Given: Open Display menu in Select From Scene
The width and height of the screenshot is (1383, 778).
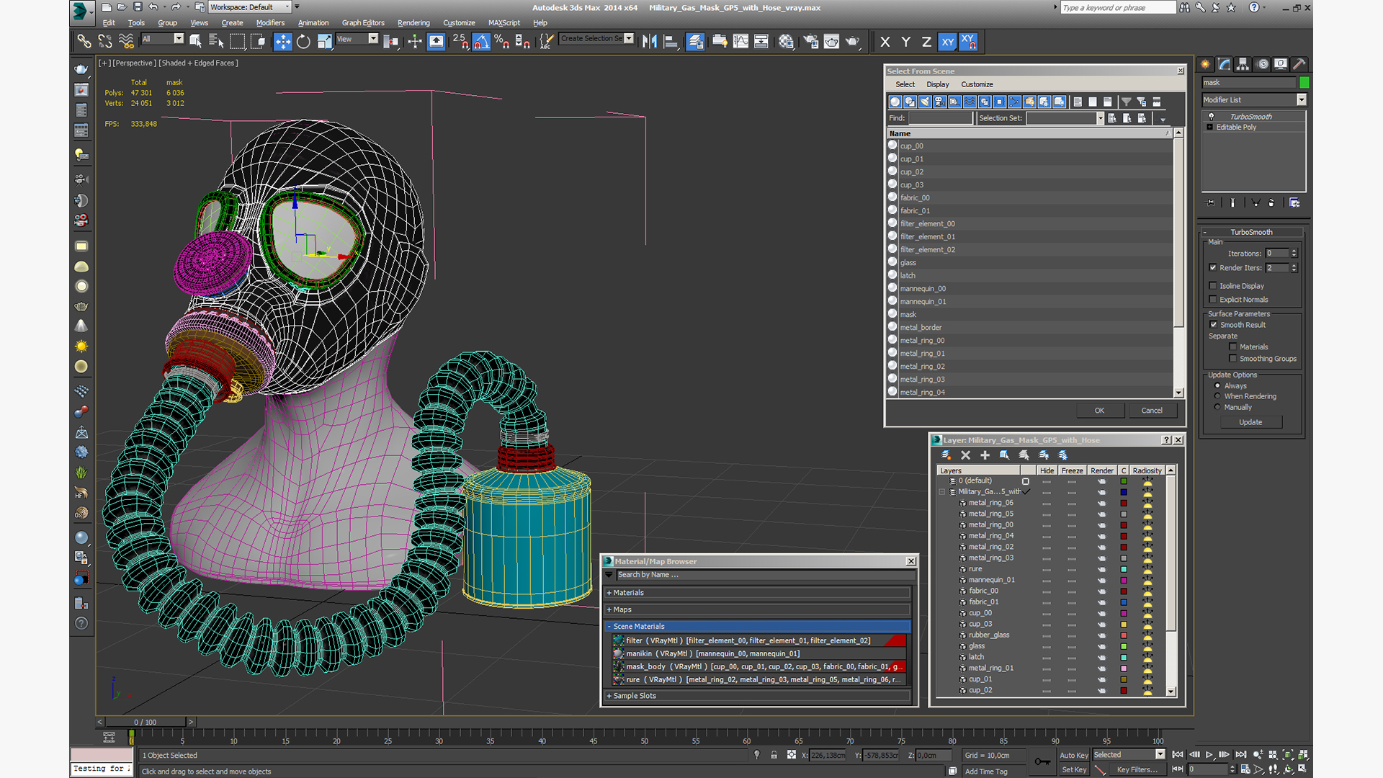Looking at the screenshot, I should [937, 84].
